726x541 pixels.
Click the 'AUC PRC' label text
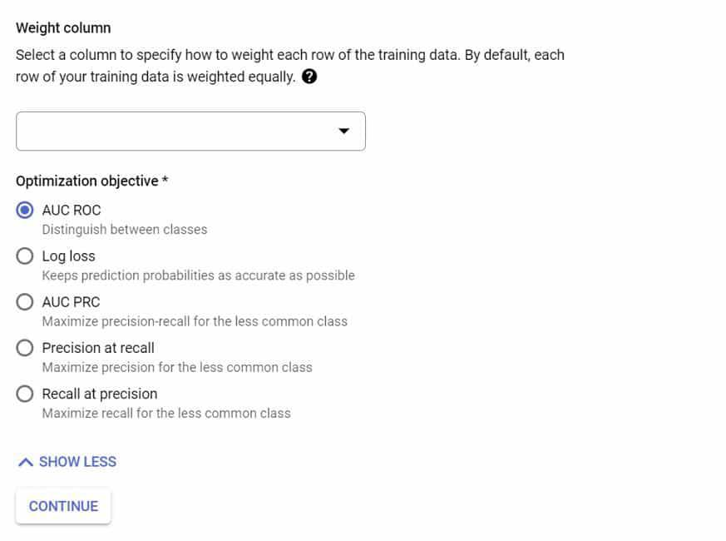71,302
